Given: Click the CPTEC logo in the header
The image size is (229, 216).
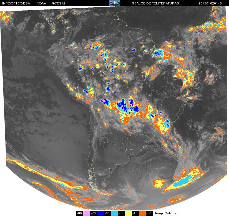Looking at the screenshot, I should tap(115, 3).
